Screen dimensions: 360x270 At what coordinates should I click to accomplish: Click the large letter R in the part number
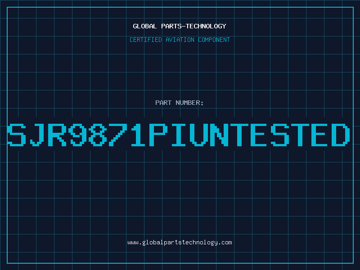(x=57, y=135)
